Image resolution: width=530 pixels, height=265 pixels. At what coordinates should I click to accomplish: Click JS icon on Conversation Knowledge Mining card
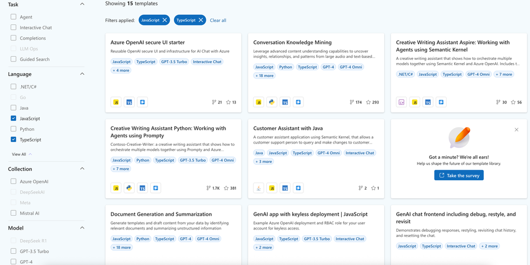point(258,102)
